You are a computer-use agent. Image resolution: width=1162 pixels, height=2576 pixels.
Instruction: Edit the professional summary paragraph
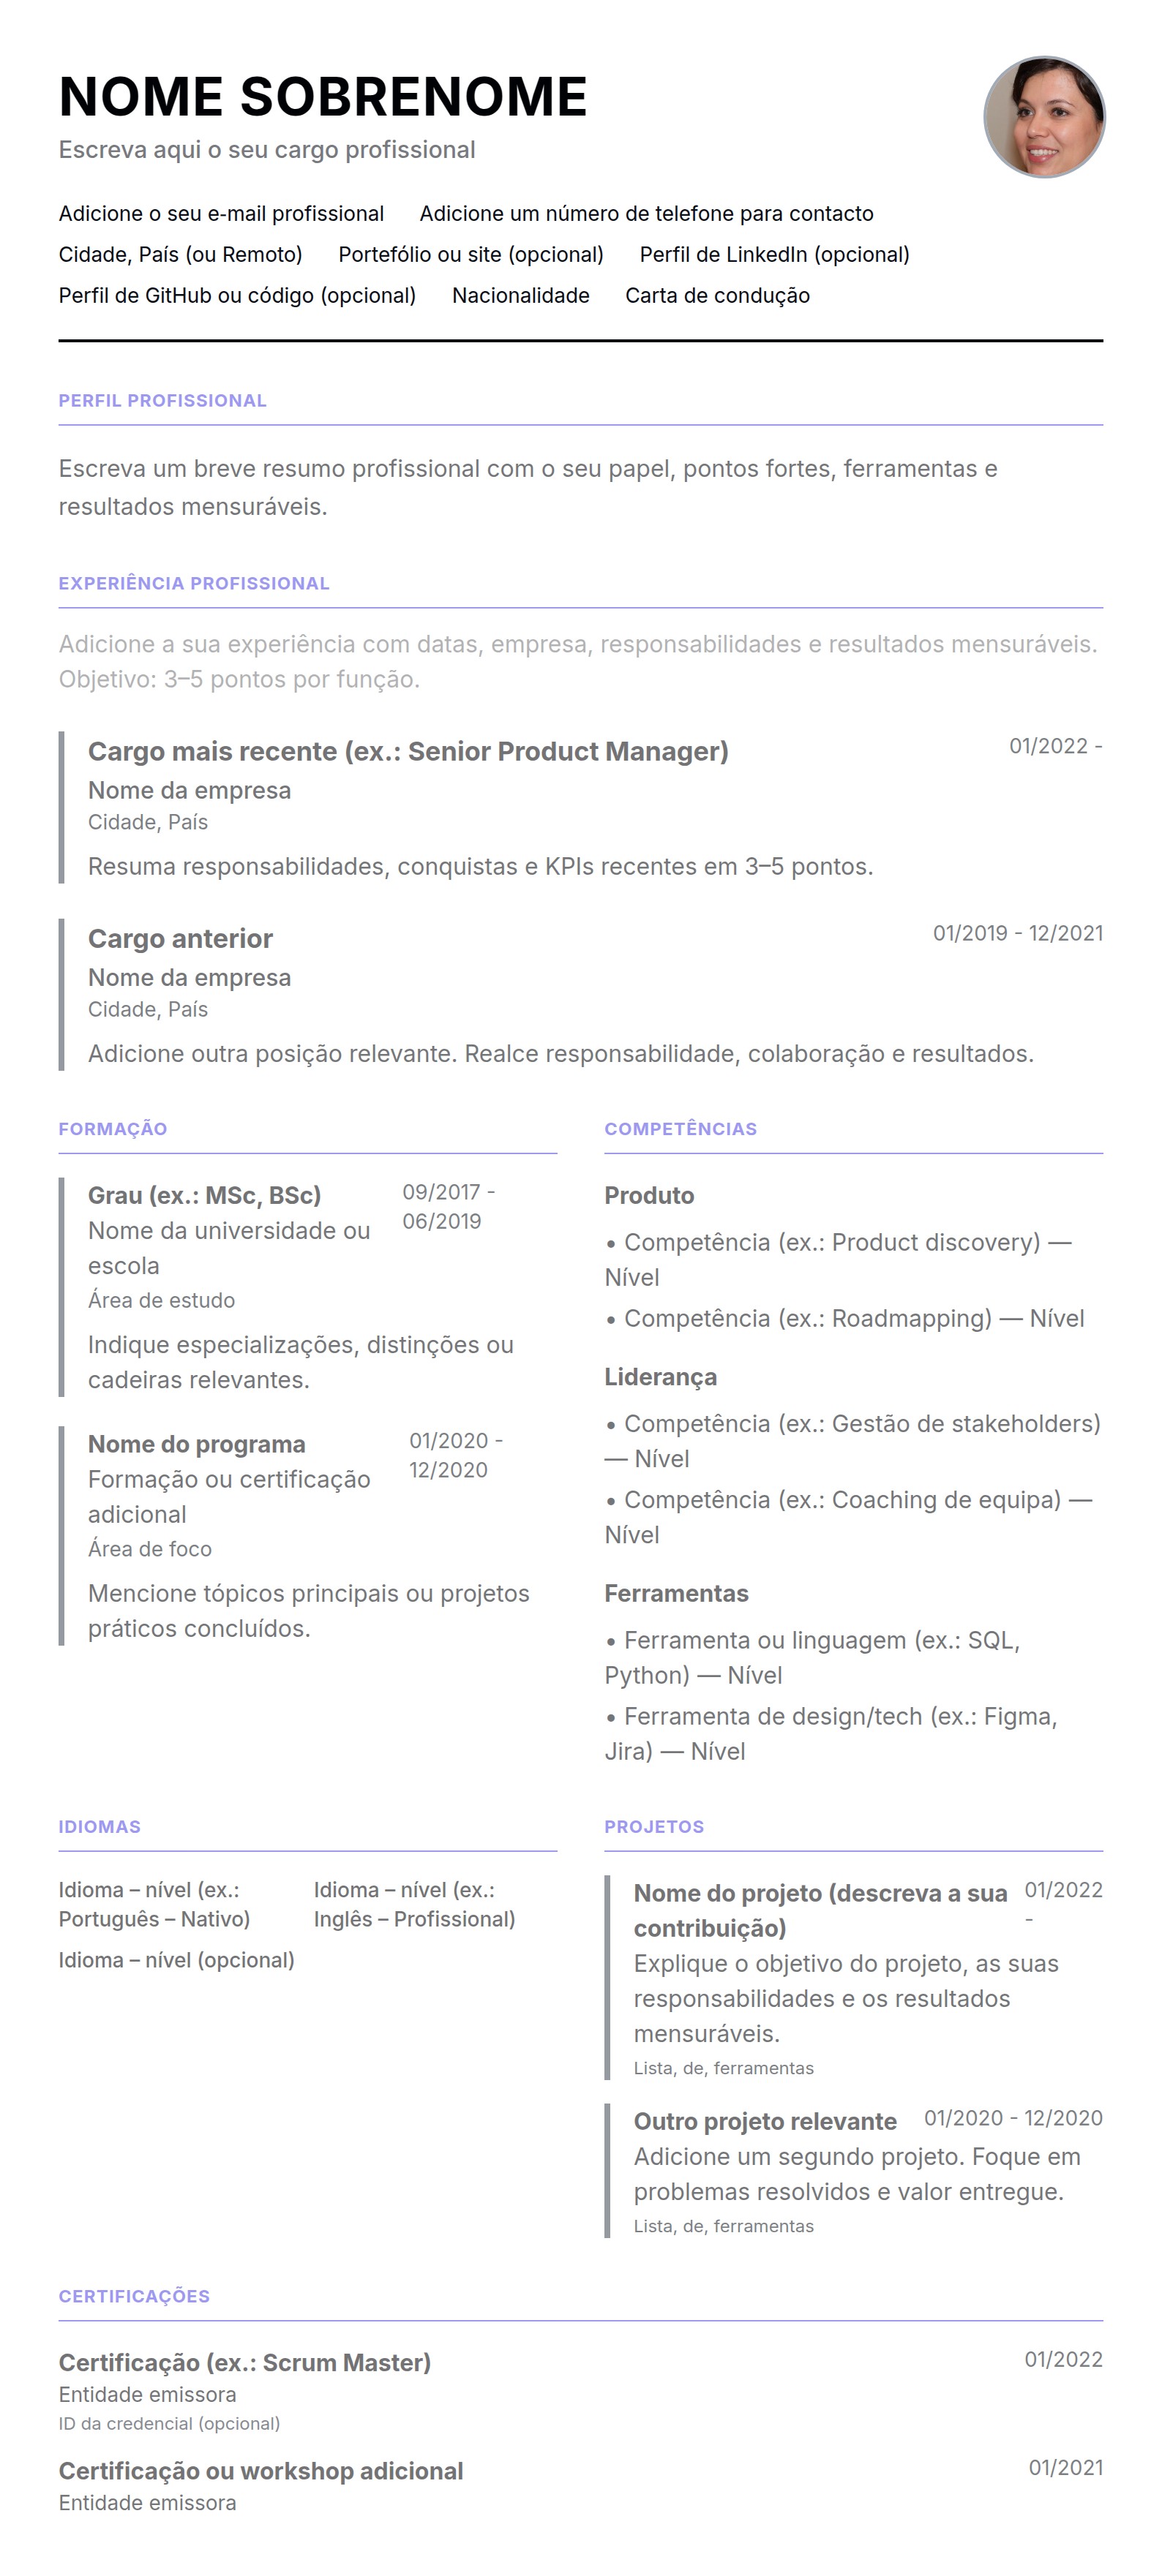point(528,488)
